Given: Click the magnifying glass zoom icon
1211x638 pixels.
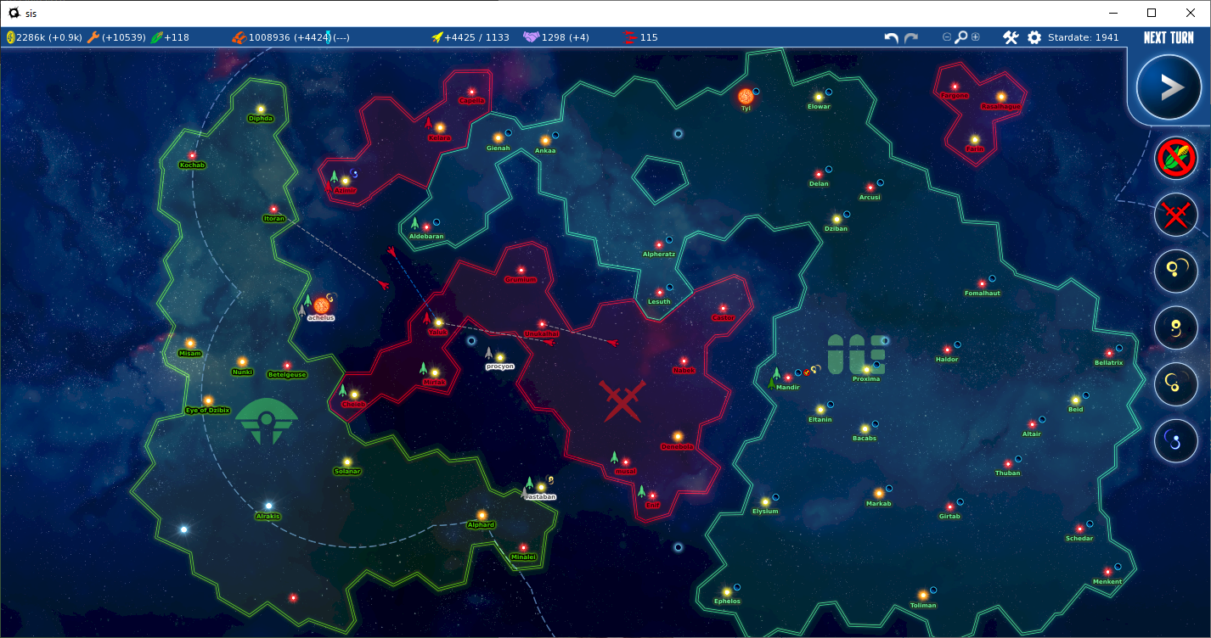Looking at the screenshot, I should coord(961,37).
